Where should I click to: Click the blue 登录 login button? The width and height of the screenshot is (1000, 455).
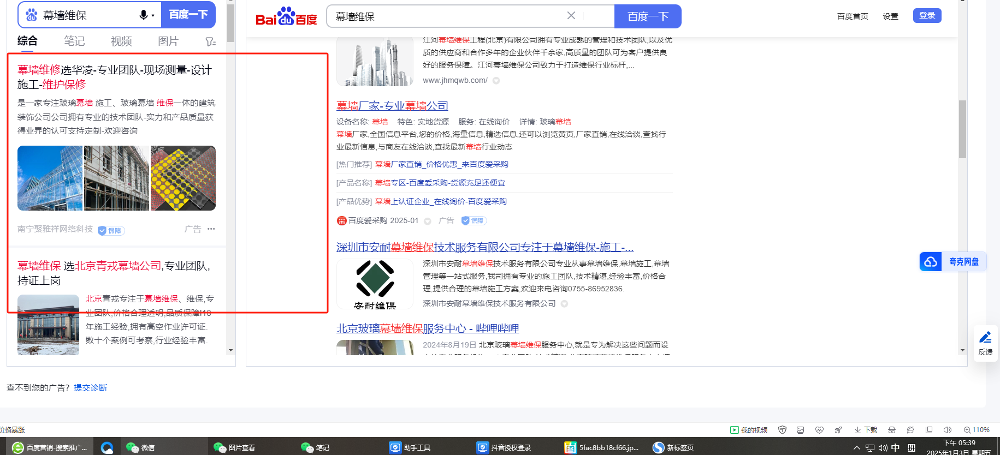pos(927,16)
